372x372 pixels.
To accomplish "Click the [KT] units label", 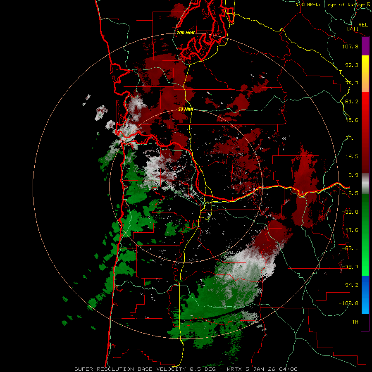I will [353, 29].
